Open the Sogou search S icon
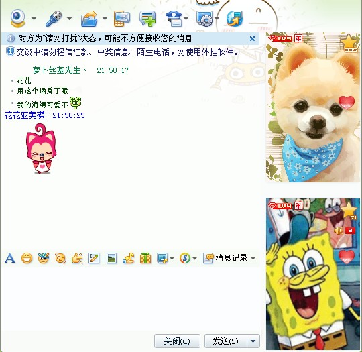 tap(185, 258)
